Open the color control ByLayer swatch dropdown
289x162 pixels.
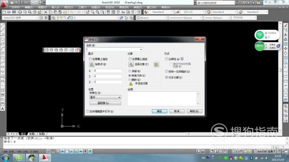click(151, 18)
